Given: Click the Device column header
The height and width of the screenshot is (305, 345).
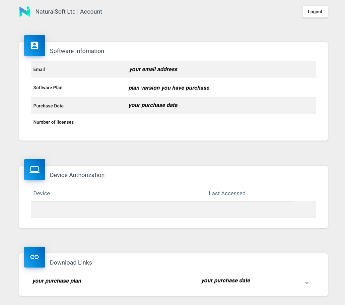Looking at the screenshot, I should [x=42, y=193].
